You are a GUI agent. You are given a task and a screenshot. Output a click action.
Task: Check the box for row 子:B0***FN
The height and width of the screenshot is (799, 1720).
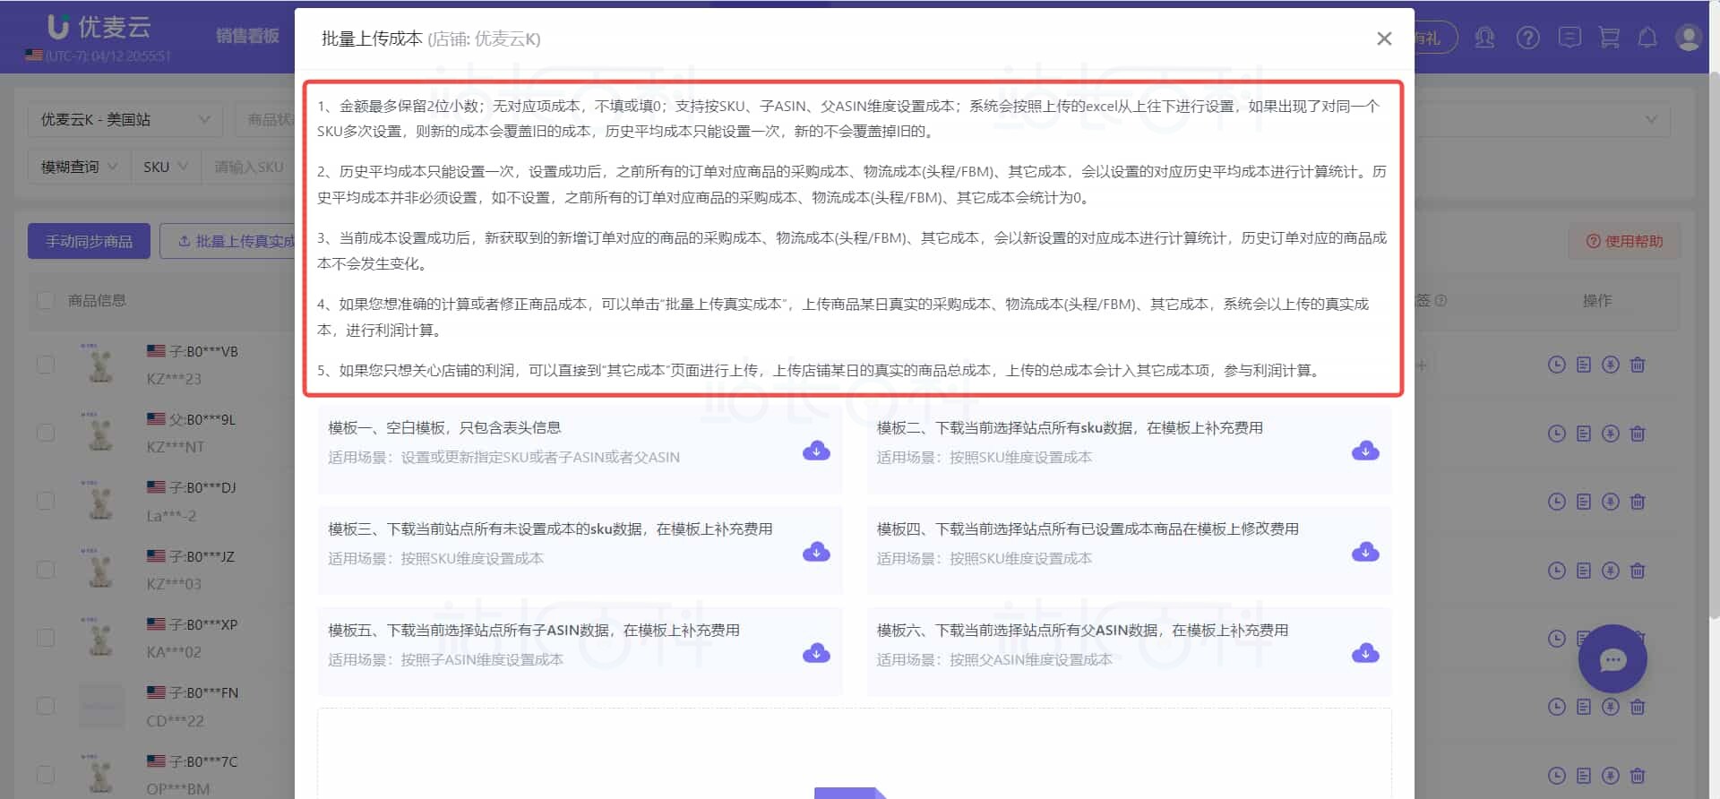tap(45, 706)
